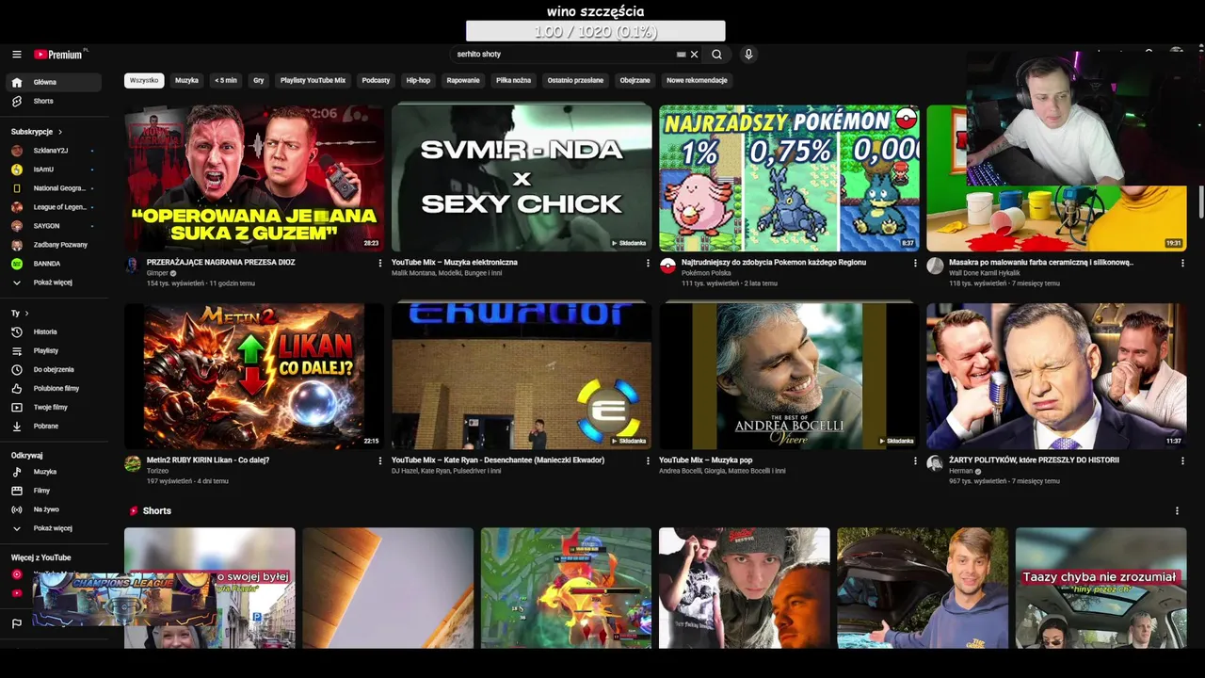Viewport: 1205px width, 678px height.
Task: Select the Gry filter chip
Action: 258,80
